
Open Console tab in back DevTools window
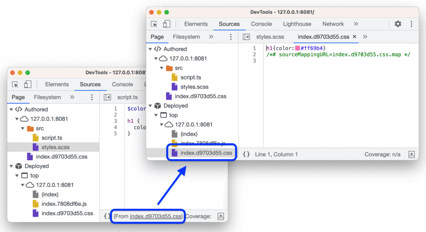[123, 84]
